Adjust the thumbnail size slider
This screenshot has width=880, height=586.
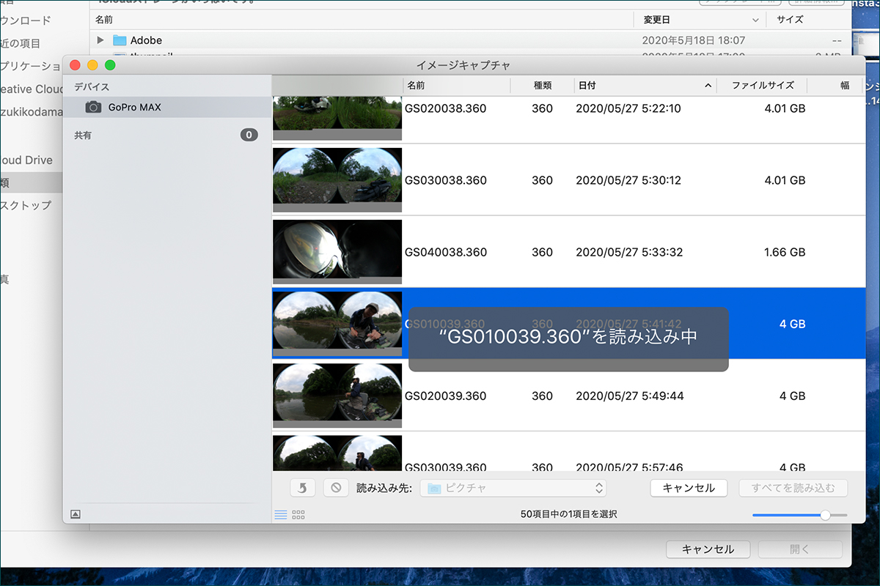pyautogui.click(x=825, y=515)
